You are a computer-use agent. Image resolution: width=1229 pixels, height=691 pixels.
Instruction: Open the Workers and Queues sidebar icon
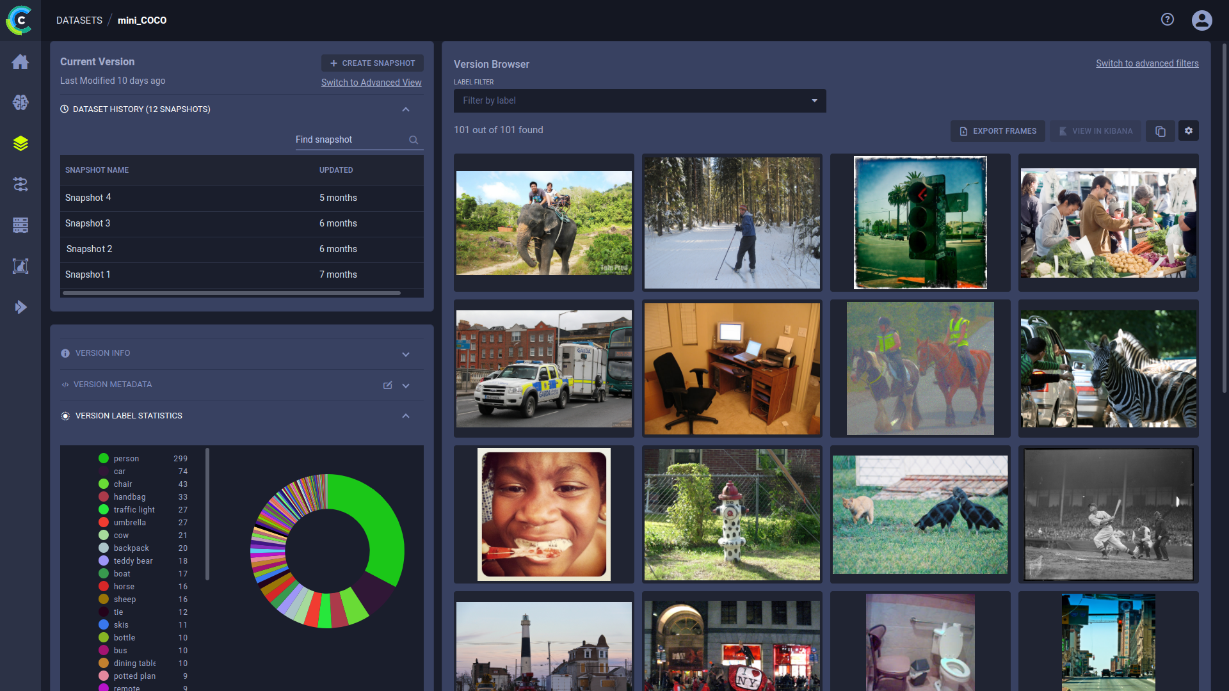tap(20, 225)
